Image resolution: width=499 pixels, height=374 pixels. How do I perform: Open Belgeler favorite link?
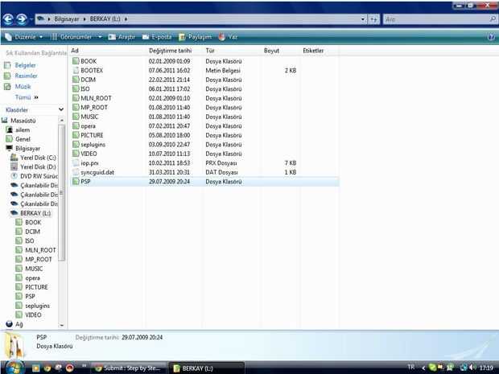25,65
